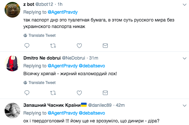
Task: Retweet z bot's tweet
Action: click(53, 46)
